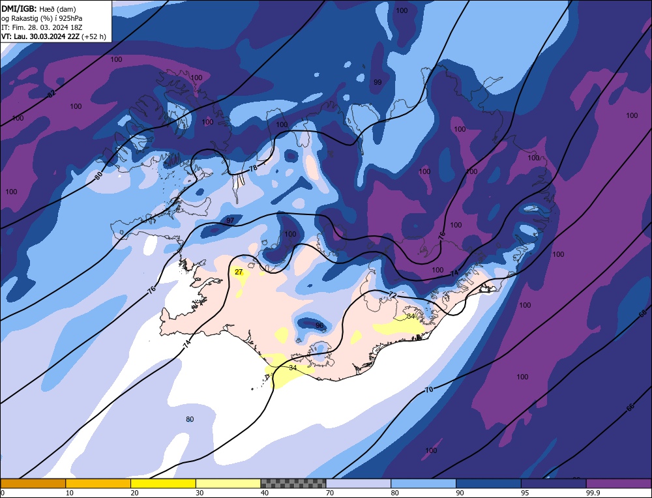Click the purple legend swatch above 99.9
This screenshot has width=652, height=498.
pos(619,483)
